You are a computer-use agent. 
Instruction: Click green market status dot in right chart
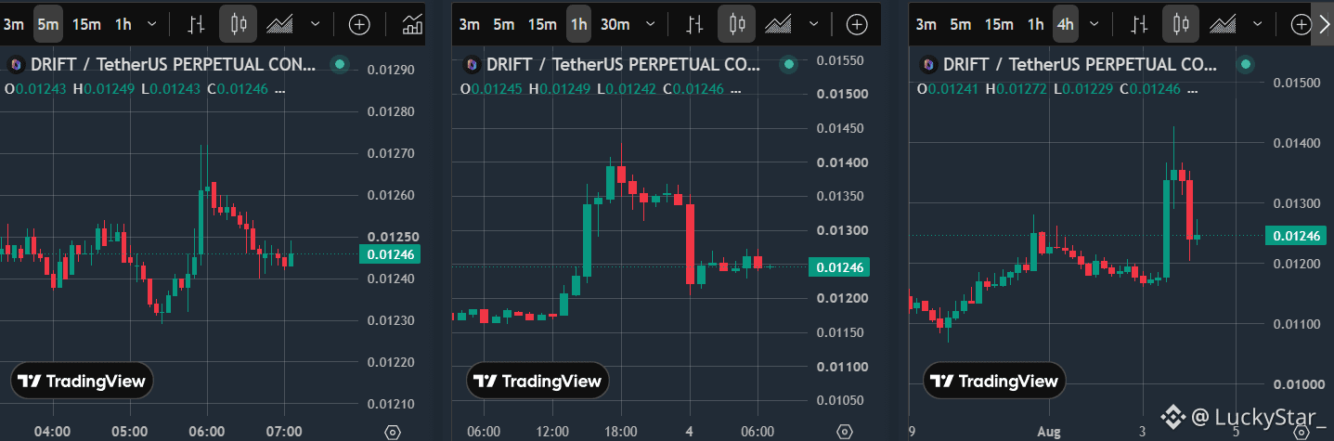1246,64
